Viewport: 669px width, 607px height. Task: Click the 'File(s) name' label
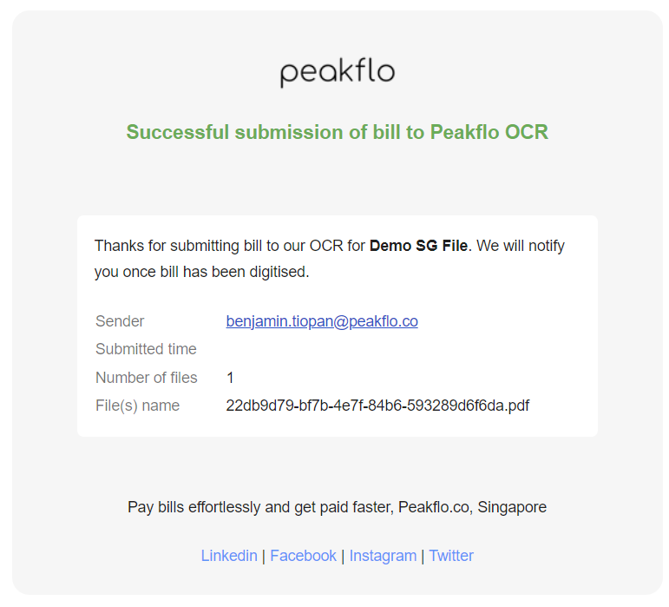pos(137,406)
